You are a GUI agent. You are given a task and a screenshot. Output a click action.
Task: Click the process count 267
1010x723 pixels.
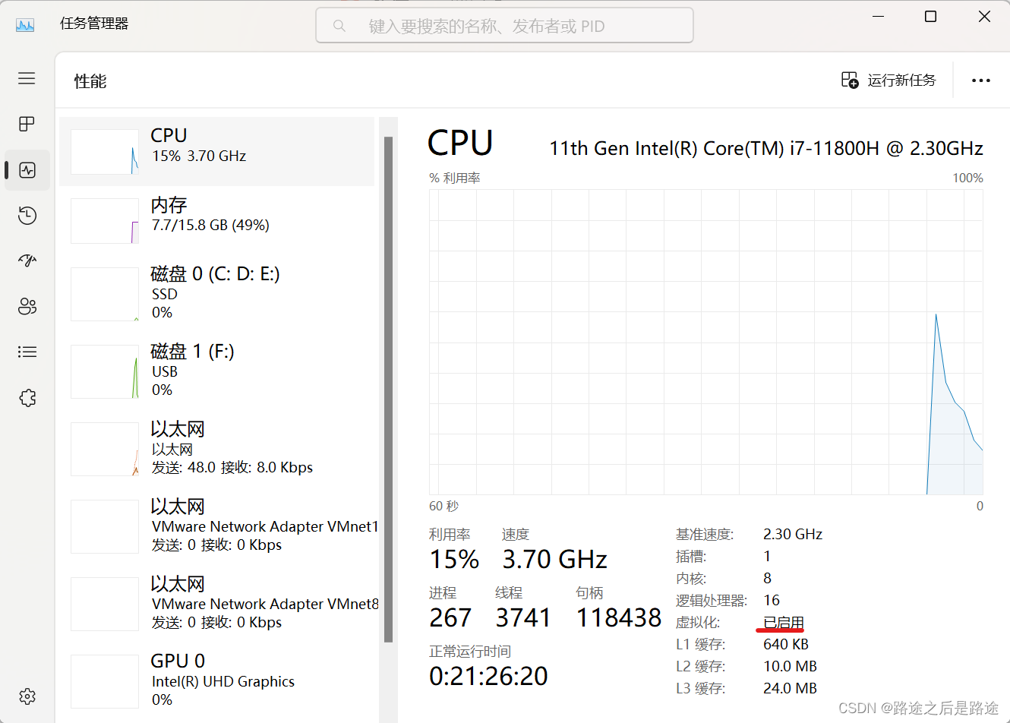450,618
